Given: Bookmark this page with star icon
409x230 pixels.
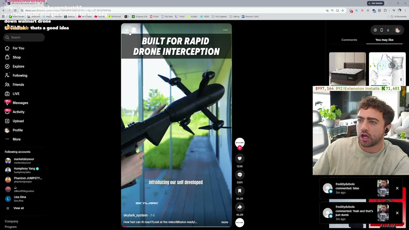Looking at the screenshot, I should point(343,11).
